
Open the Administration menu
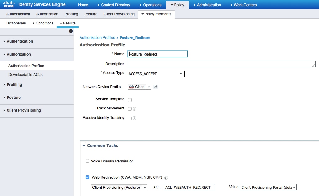coord(207,5)
